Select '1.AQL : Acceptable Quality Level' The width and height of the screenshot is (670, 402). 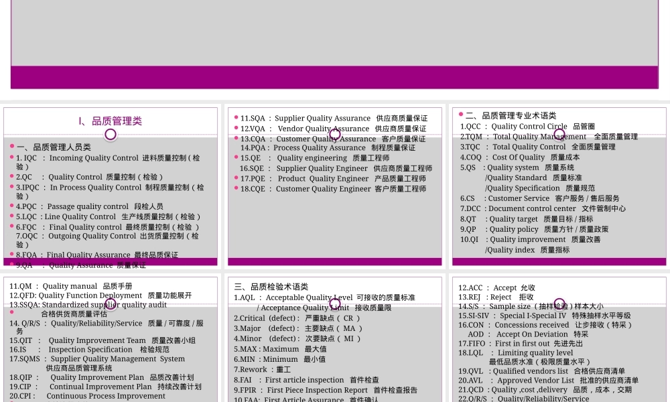click(x=293, y=297)
